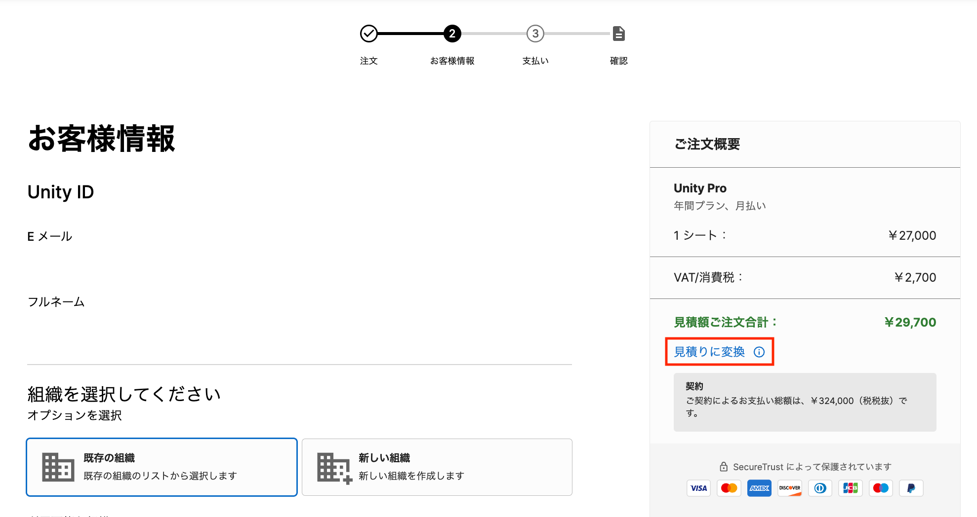This screenshot has width=977, height=517.
Task: Click the info icon next to 見積りに変換
Action: pos(759,352)
